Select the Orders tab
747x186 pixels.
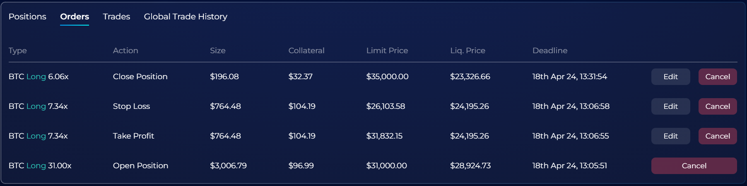pyautogui.click(x=75, y=16)
